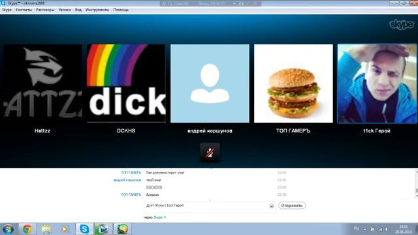Screen dimensions: 418x235
Task: Click the chat message 'твой очаг'
Action: coord(153,180)
